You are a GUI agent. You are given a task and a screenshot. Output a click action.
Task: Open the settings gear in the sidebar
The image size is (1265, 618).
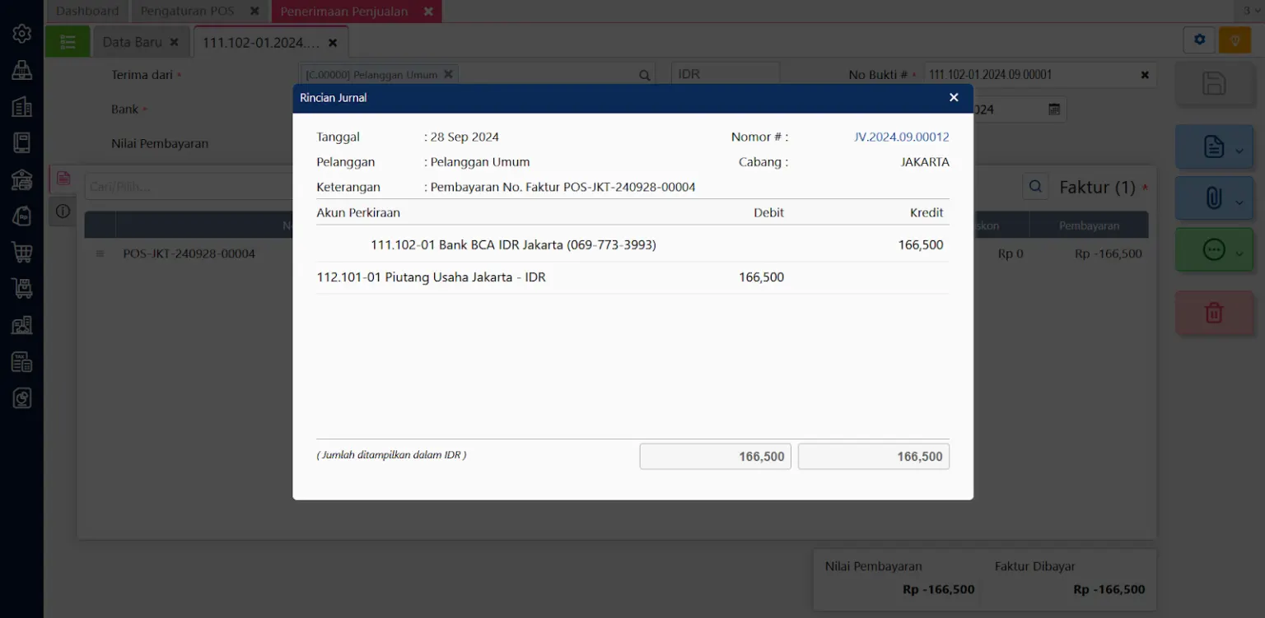[x=22, y=33]
